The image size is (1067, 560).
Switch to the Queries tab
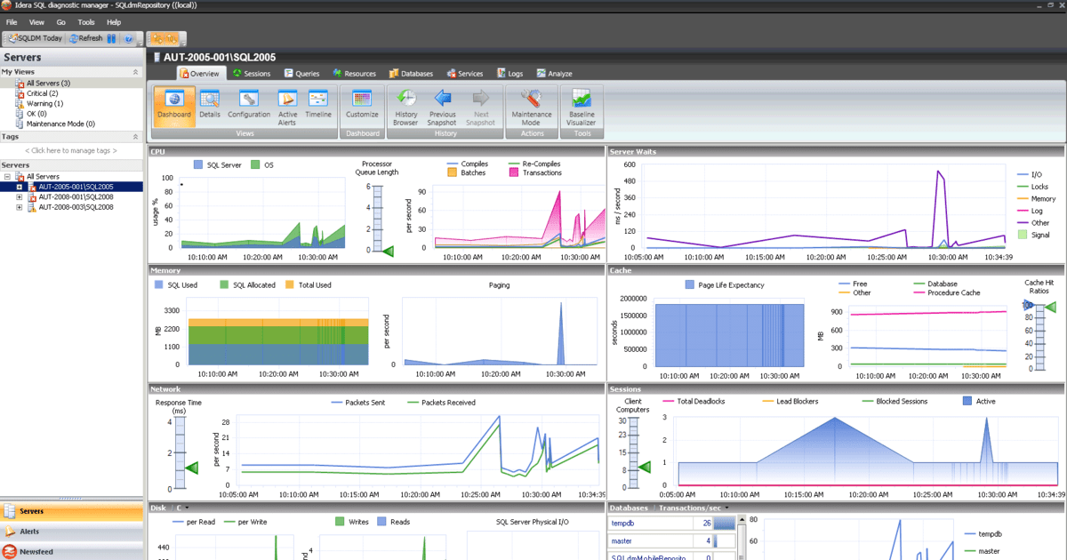pos(302,74)
